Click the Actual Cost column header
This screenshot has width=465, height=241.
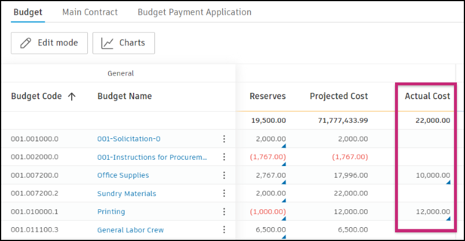point(427,97)
